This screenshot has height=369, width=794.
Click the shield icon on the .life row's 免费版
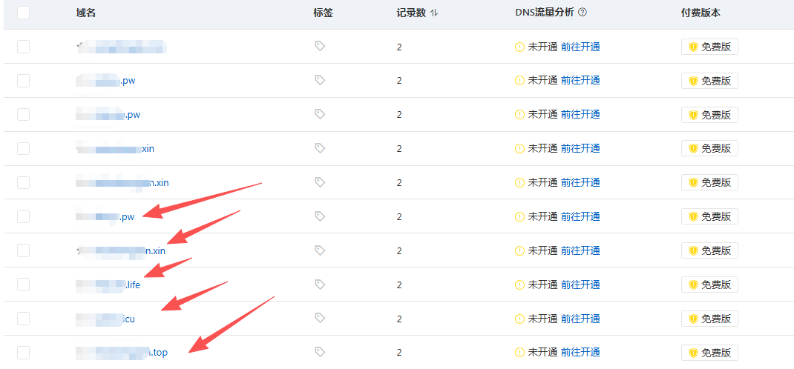[693, 285]
